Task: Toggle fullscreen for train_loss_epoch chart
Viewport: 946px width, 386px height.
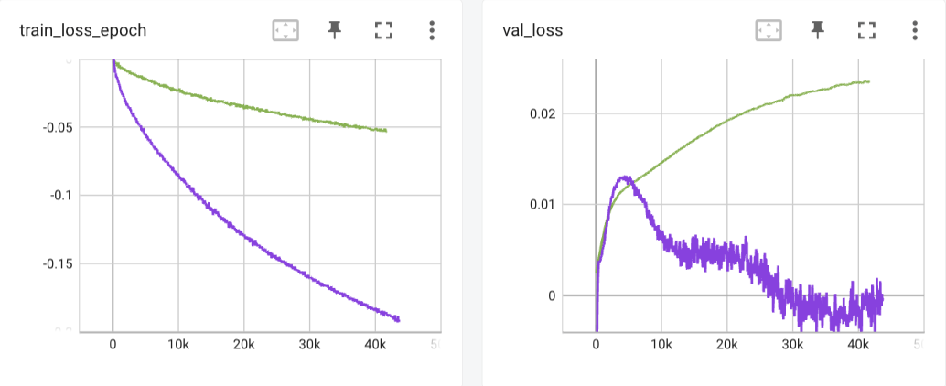Action: coord(383,30)
